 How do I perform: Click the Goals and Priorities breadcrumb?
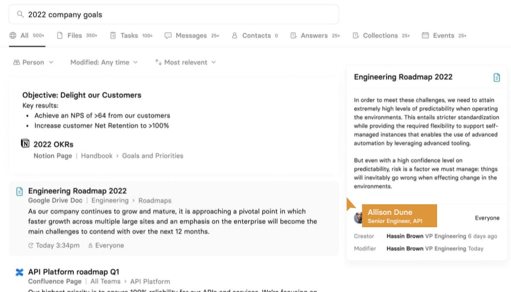(153, 156)
